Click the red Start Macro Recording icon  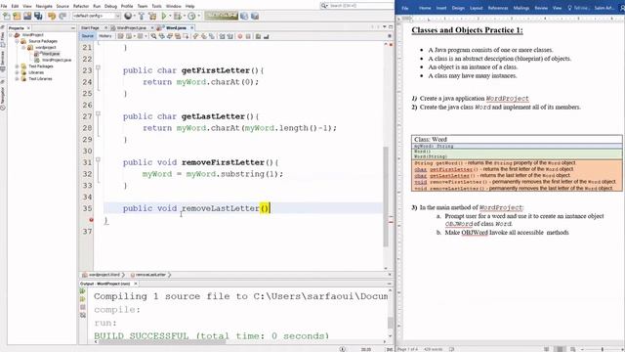coord(240,36)
